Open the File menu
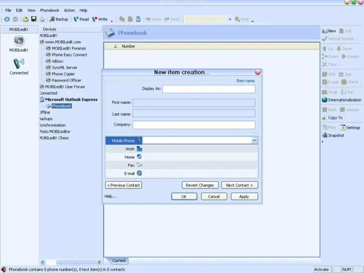The width and height of the screenshot is (364, 273). point(8,10)
